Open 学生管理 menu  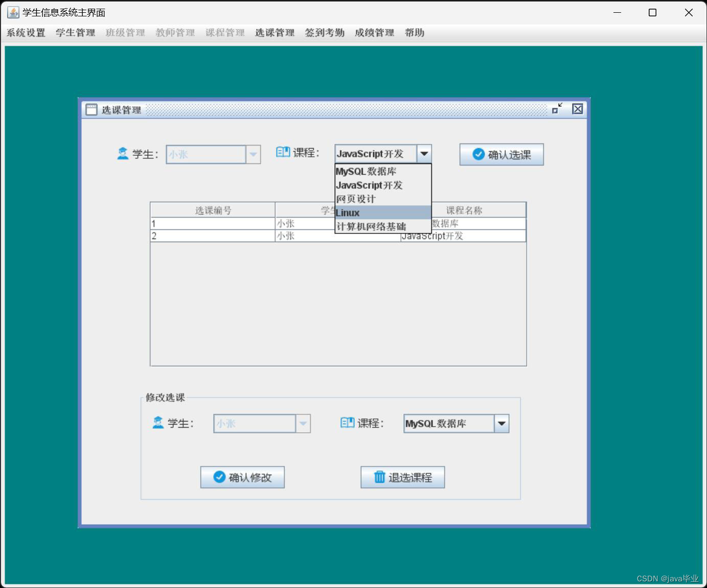pos(75,33)
